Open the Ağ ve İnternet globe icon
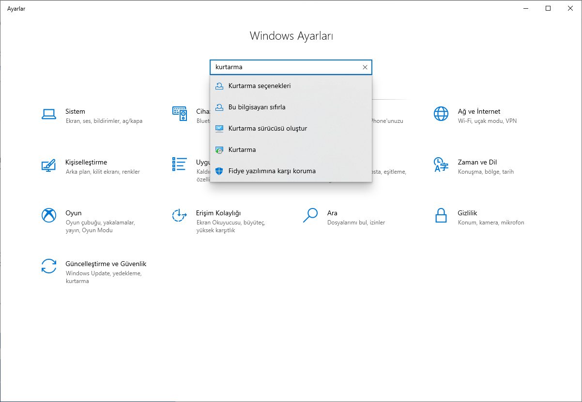The height and width of the screenshot is (402, 582). point(441,114)
